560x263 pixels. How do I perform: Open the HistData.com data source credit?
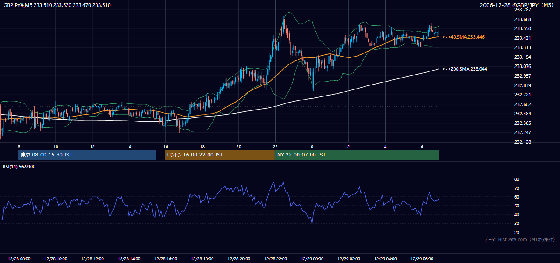[520, 239]
